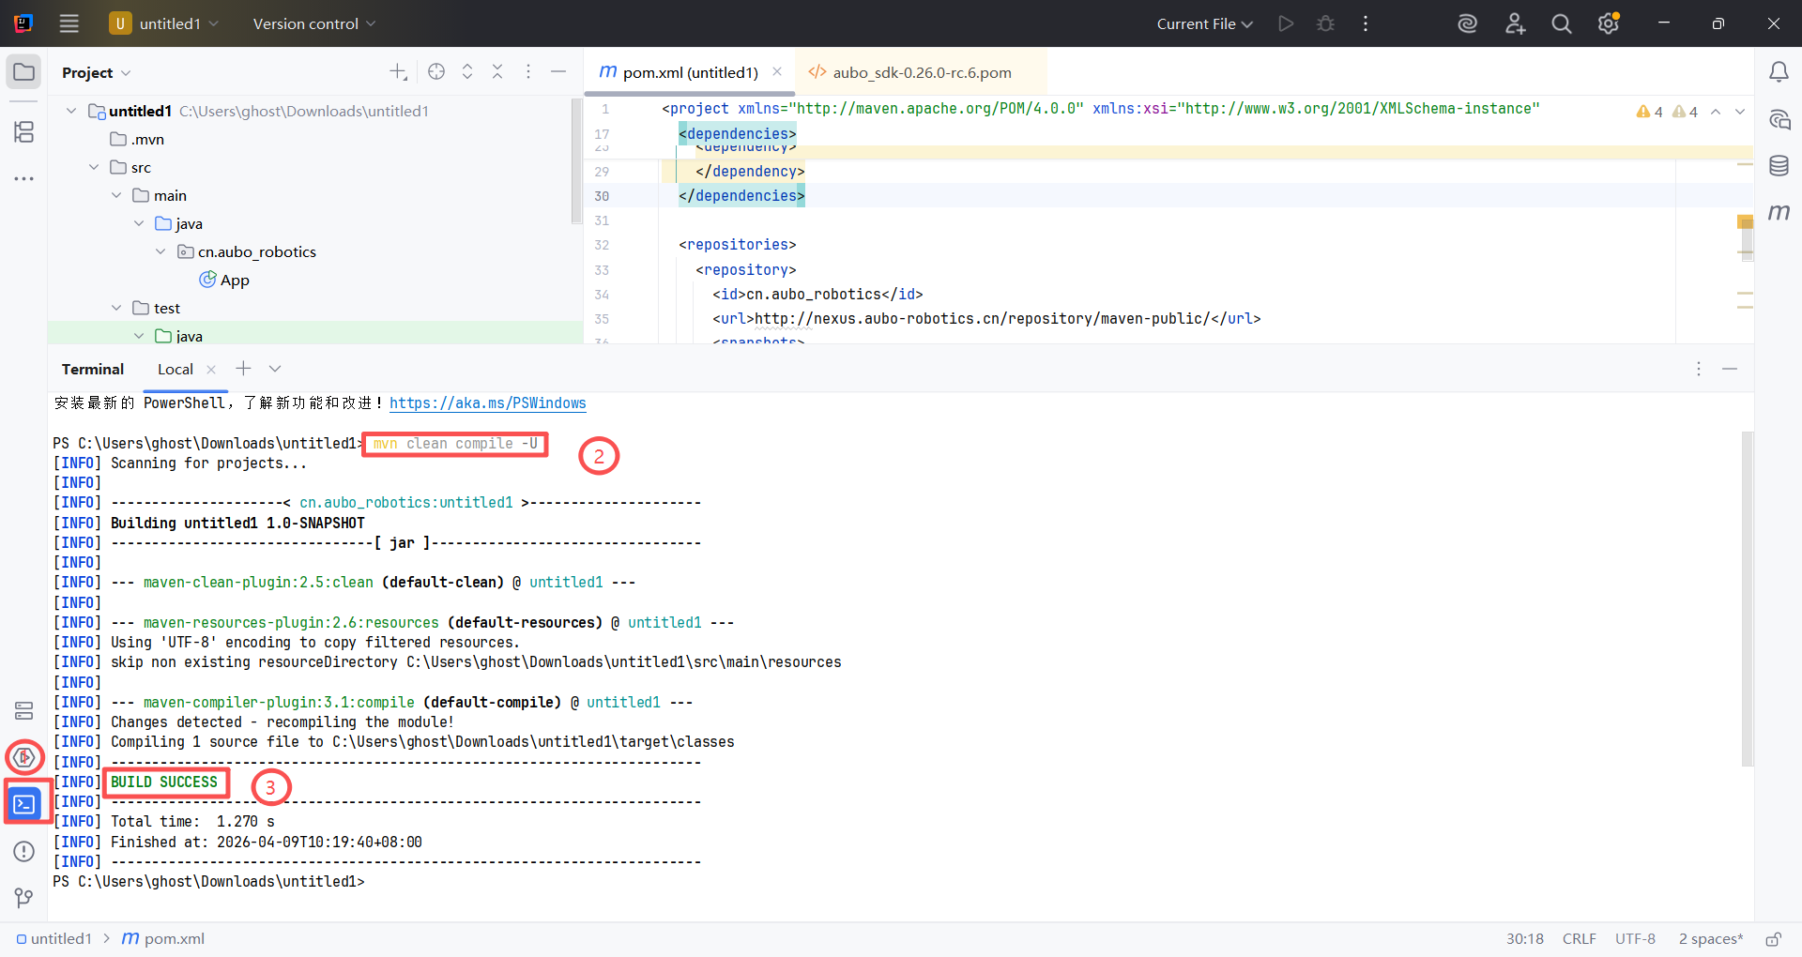Open the Git version control tool window

coord(24,898)
